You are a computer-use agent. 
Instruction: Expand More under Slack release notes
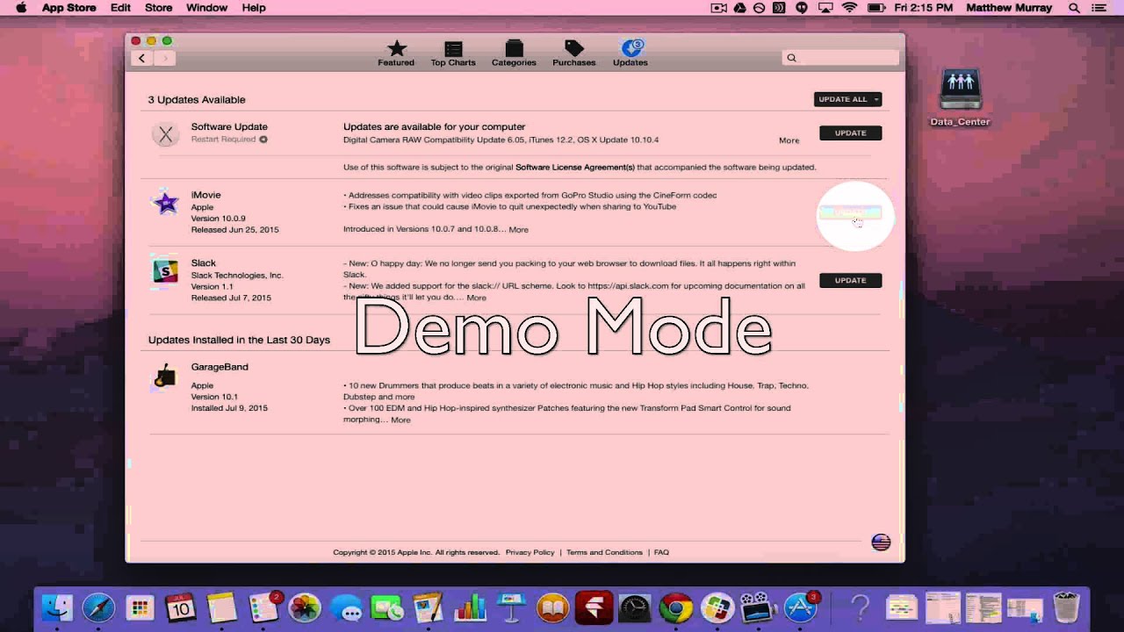click(476, 298)
